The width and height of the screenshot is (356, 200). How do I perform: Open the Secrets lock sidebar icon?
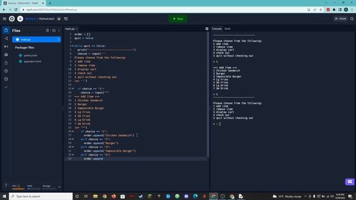pos(6,63)
